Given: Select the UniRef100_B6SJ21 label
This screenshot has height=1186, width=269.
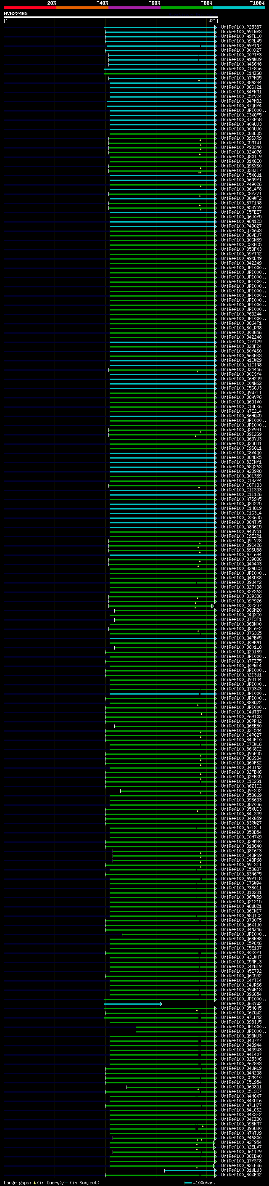Looking at the screenshot, I should 241,88.
